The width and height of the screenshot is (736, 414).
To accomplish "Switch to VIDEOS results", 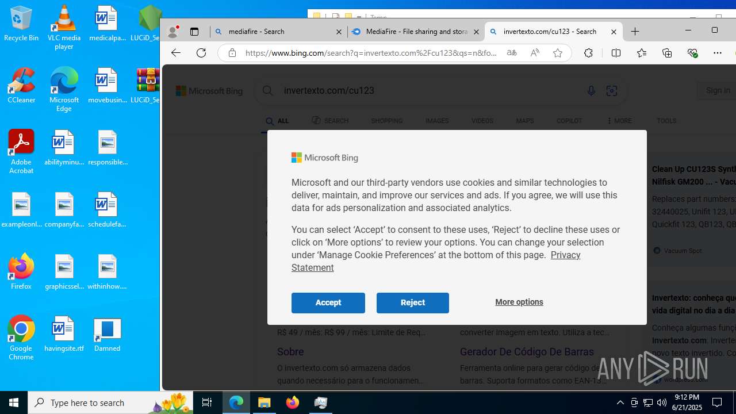I will tap(482, 121).
